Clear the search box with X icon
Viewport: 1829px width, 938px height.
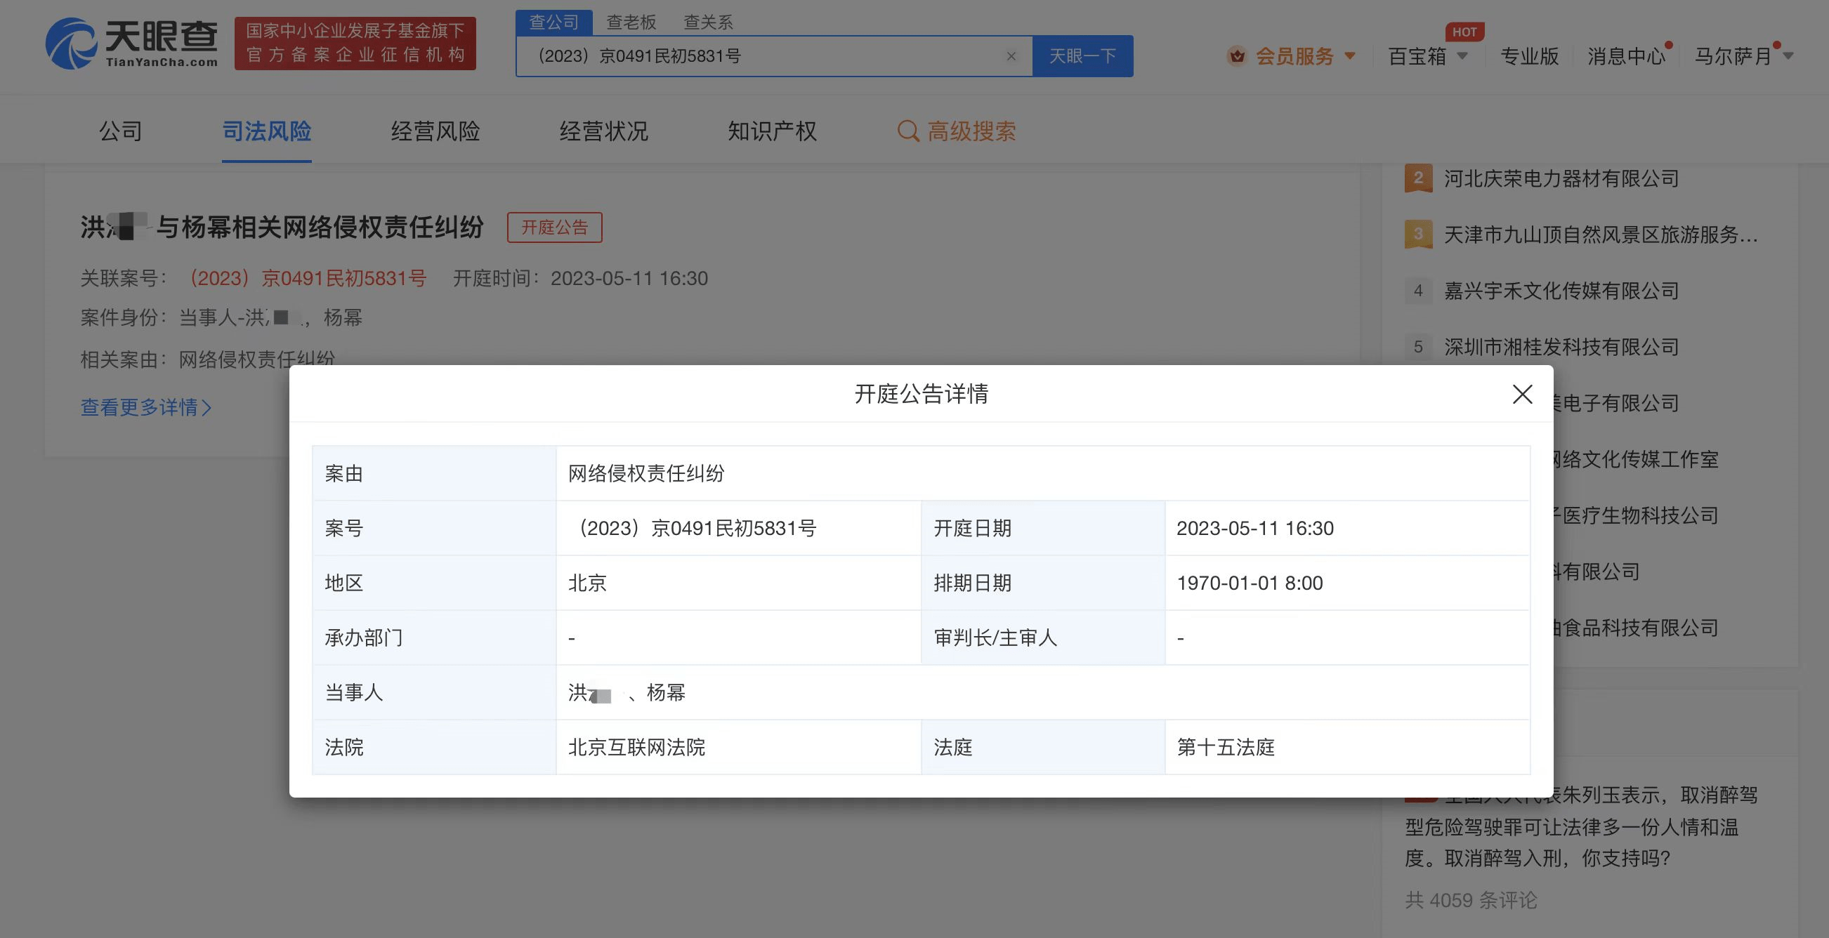pyautogui.click(x=1011, y=56)
